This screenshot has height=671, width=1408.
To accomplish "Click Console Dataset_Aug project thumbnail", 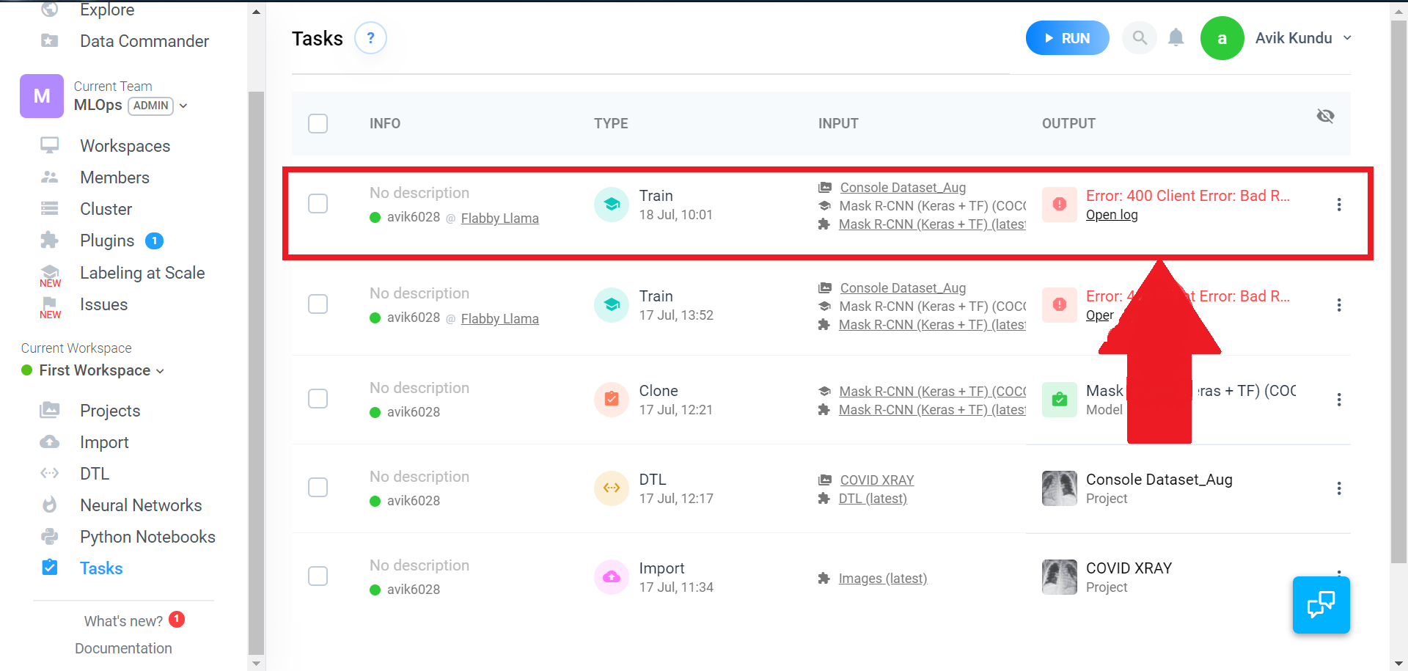I will point(1060,488).
